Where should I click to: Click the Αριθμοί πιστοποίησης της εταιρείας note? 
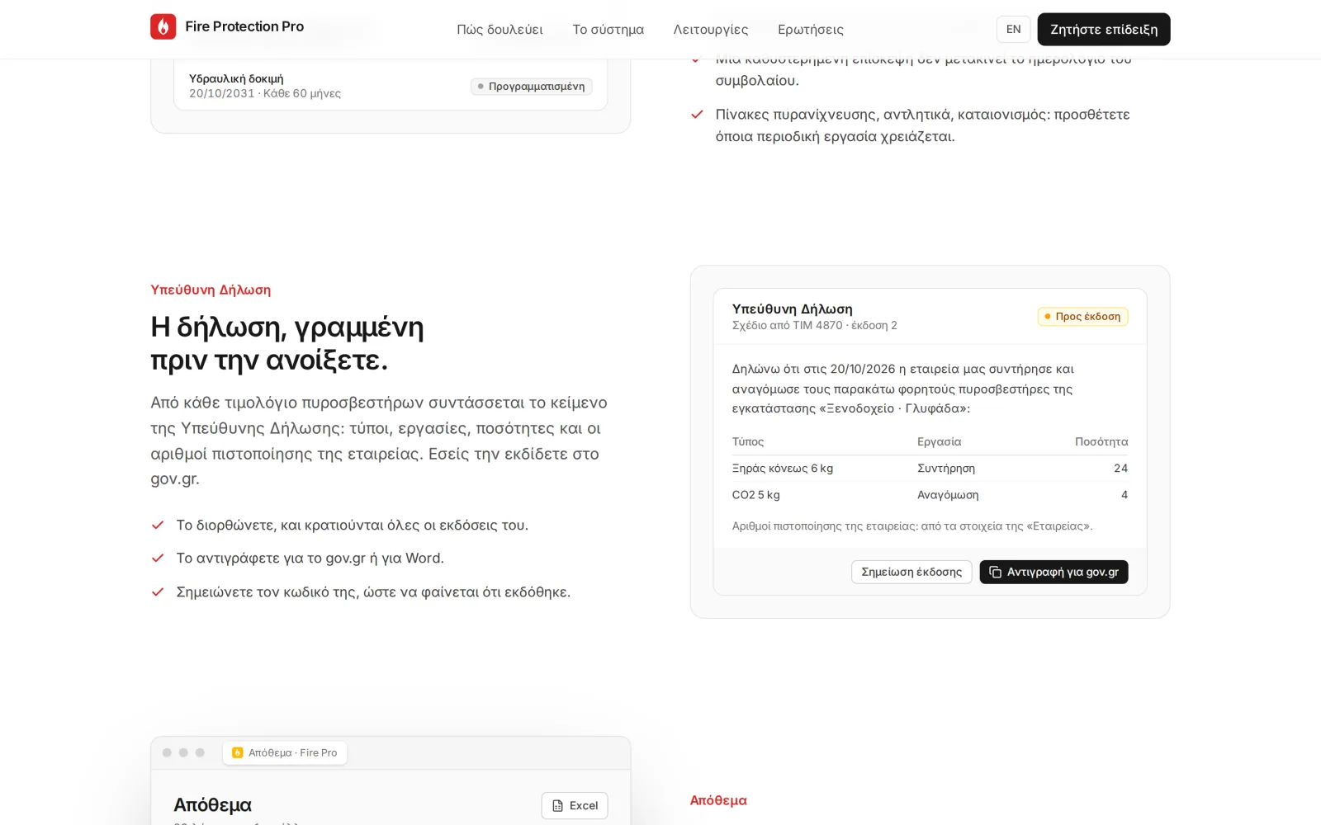pos(912,526)
